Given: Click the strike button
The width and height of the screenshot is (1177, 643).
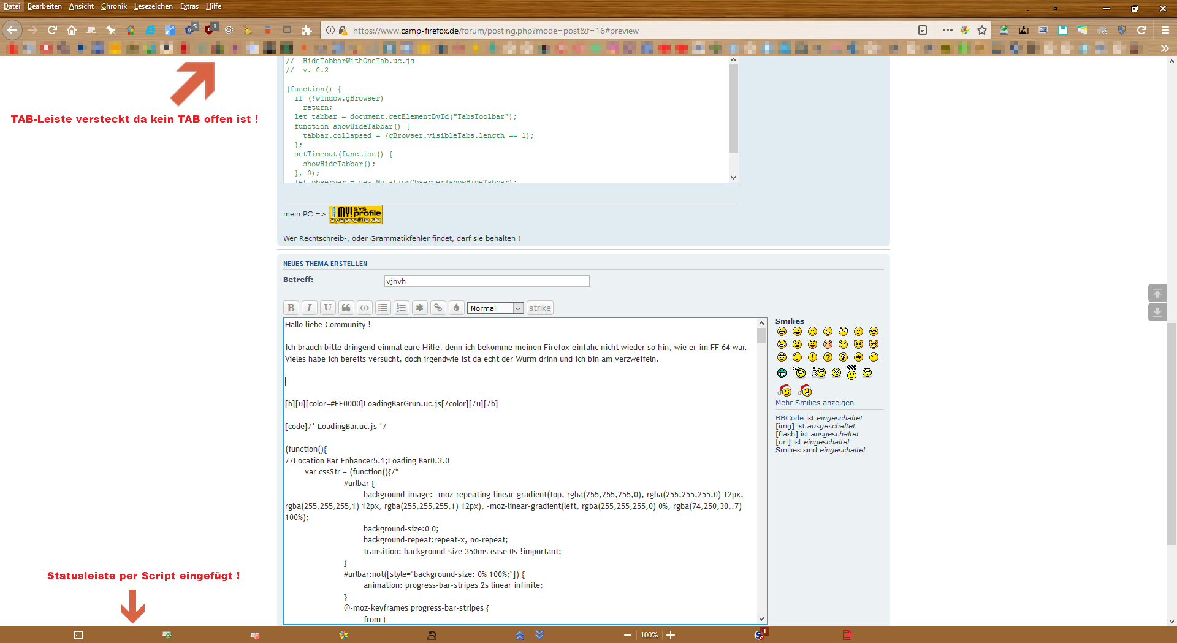Looking at the screenshot, I should tap(539, 308).
